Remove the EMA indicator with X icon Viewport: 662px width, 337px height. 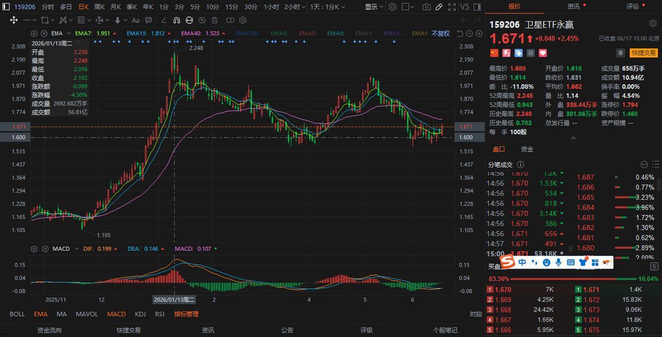click(x=44, y=34)
